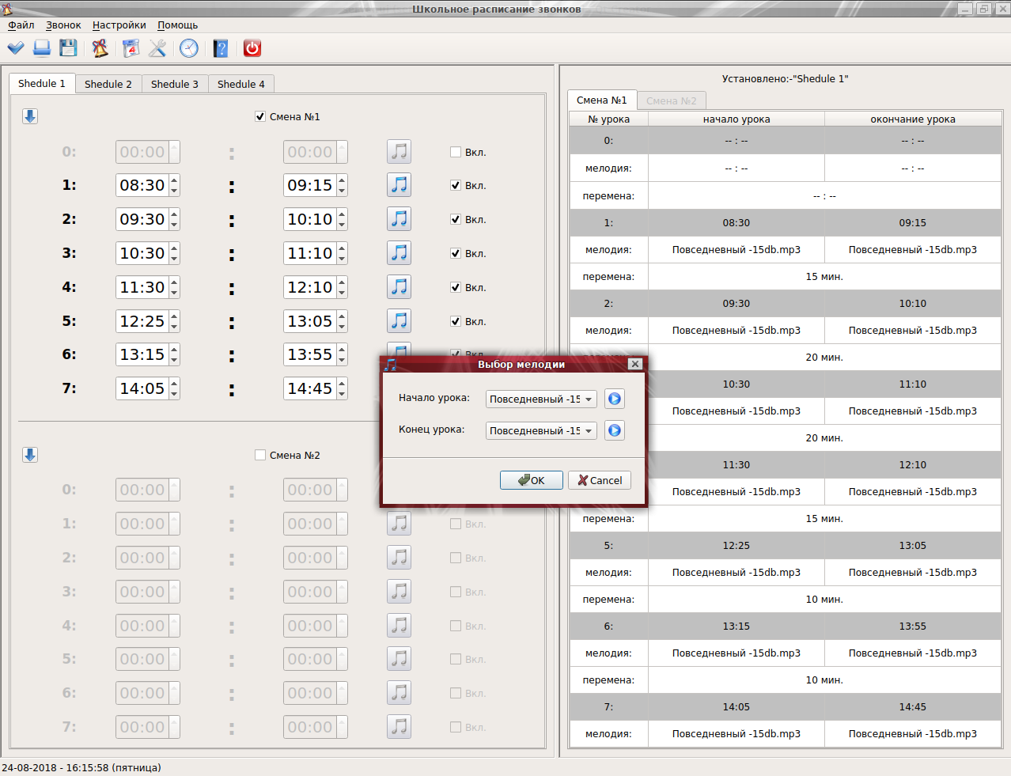Screen dimensions: 1011x776
Task: Click the blue checkmark apply toolbar icon
Action: 16,48
